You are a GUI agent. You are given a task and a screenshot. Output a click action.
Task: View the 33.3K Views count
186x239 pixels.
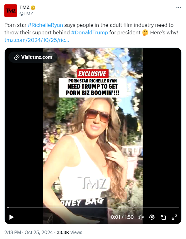click(70, 232)
